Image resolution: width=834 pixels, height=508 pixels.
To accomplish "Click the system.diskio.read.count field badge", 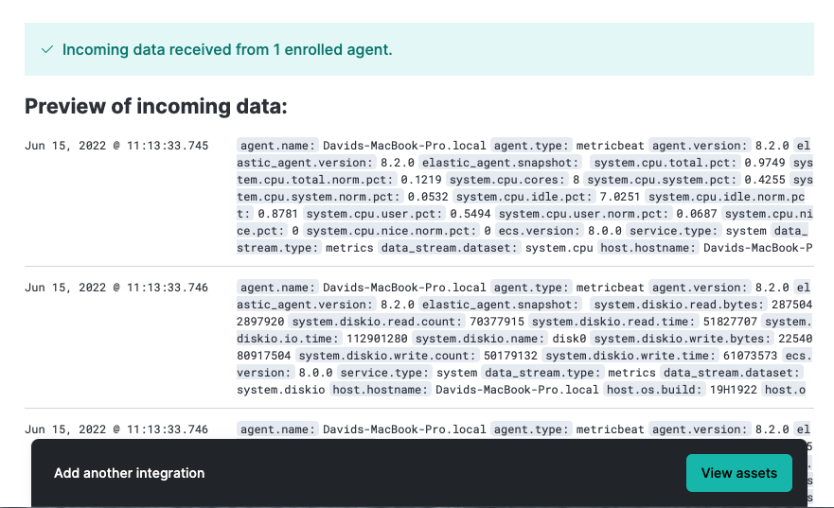I will tap(364, 322).
